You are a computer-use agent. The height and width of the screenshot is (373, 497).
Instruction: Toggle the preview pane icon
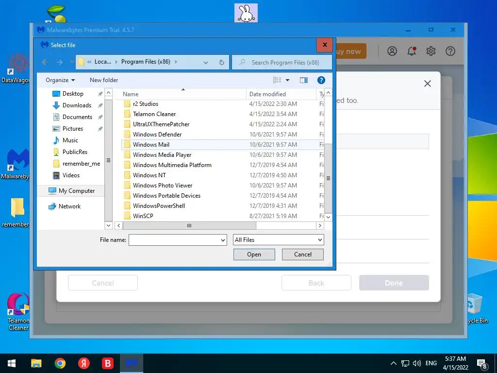304,80
